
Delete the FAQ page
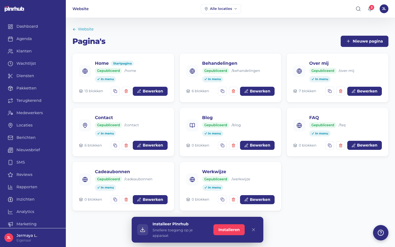[341, 145]
